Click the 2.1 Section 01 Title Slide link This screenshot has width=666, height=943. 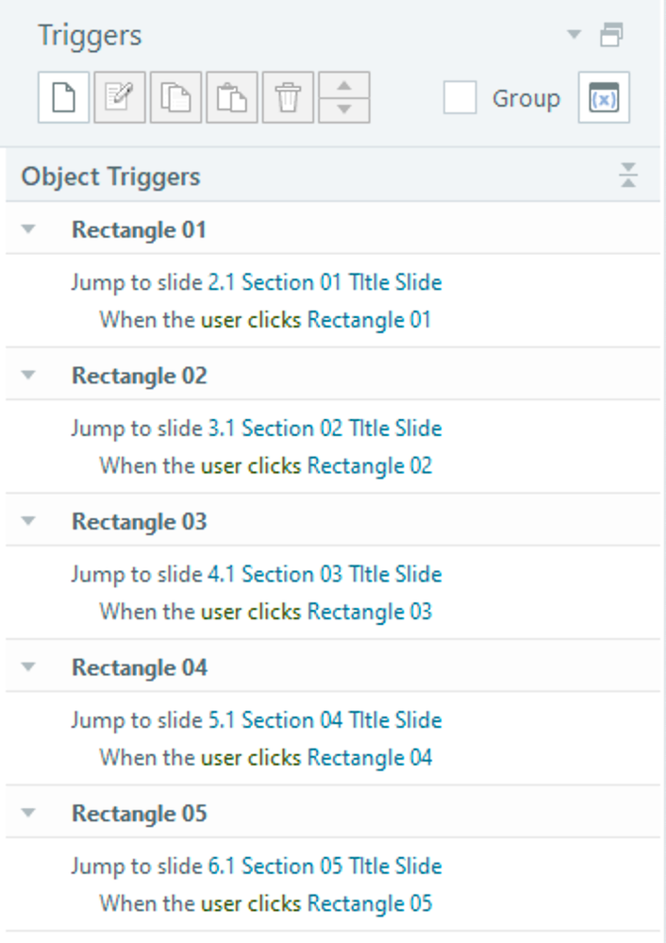pos(325,282)
